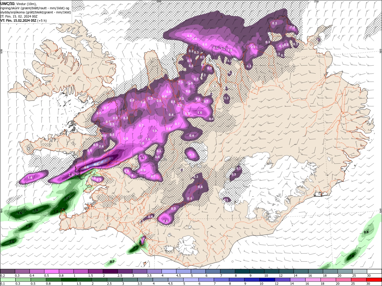The height and width of the screenshot is (286, 382).
Task: Click the 2.1 snowfall value on the map
Action: pyautogui.click(x=71, y=175)
